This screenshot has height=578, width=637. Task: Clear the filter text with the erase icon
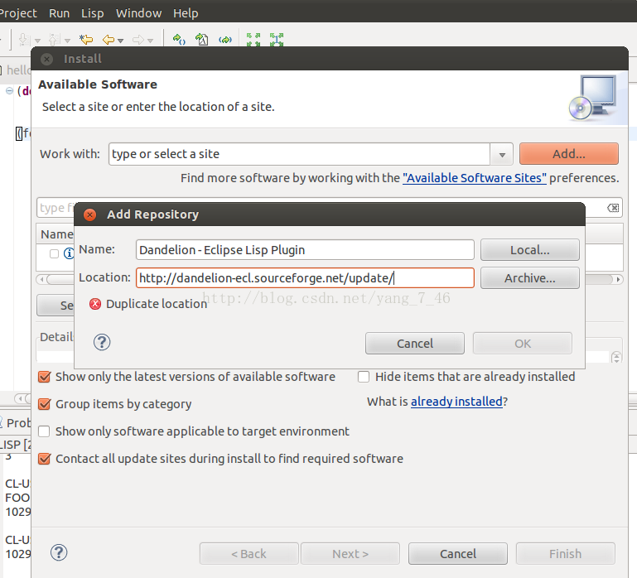point(613,208)
